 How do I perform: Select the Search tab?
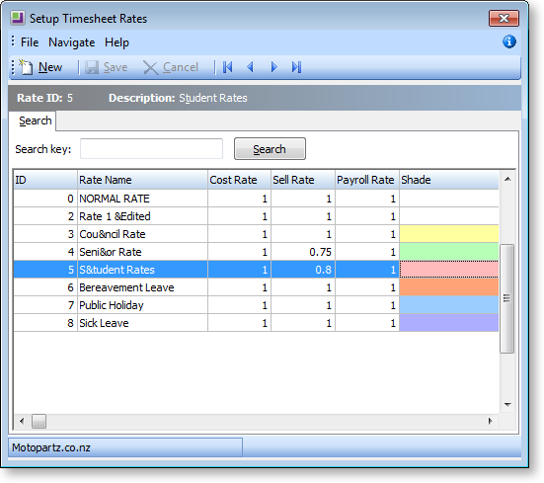[x=35, y=121]
